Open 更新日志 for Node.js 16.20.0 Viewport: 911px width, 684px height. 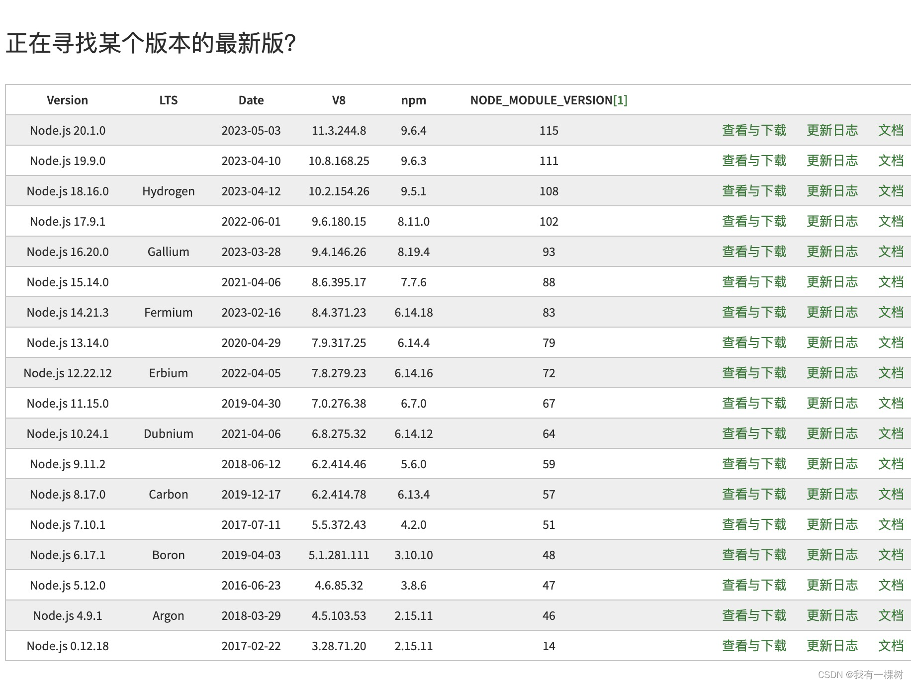coord(832,252)
